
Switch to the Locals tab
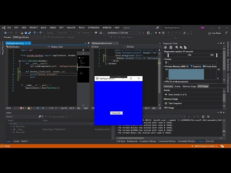click(16, 141)
